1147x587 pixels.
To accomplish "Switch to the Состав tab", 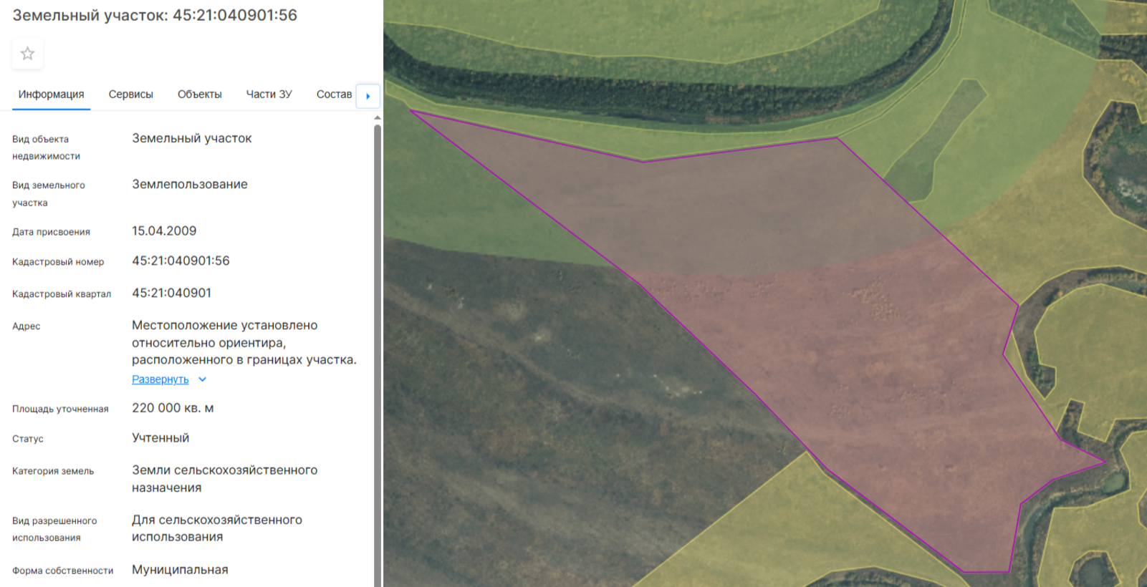I will [334, 94].
